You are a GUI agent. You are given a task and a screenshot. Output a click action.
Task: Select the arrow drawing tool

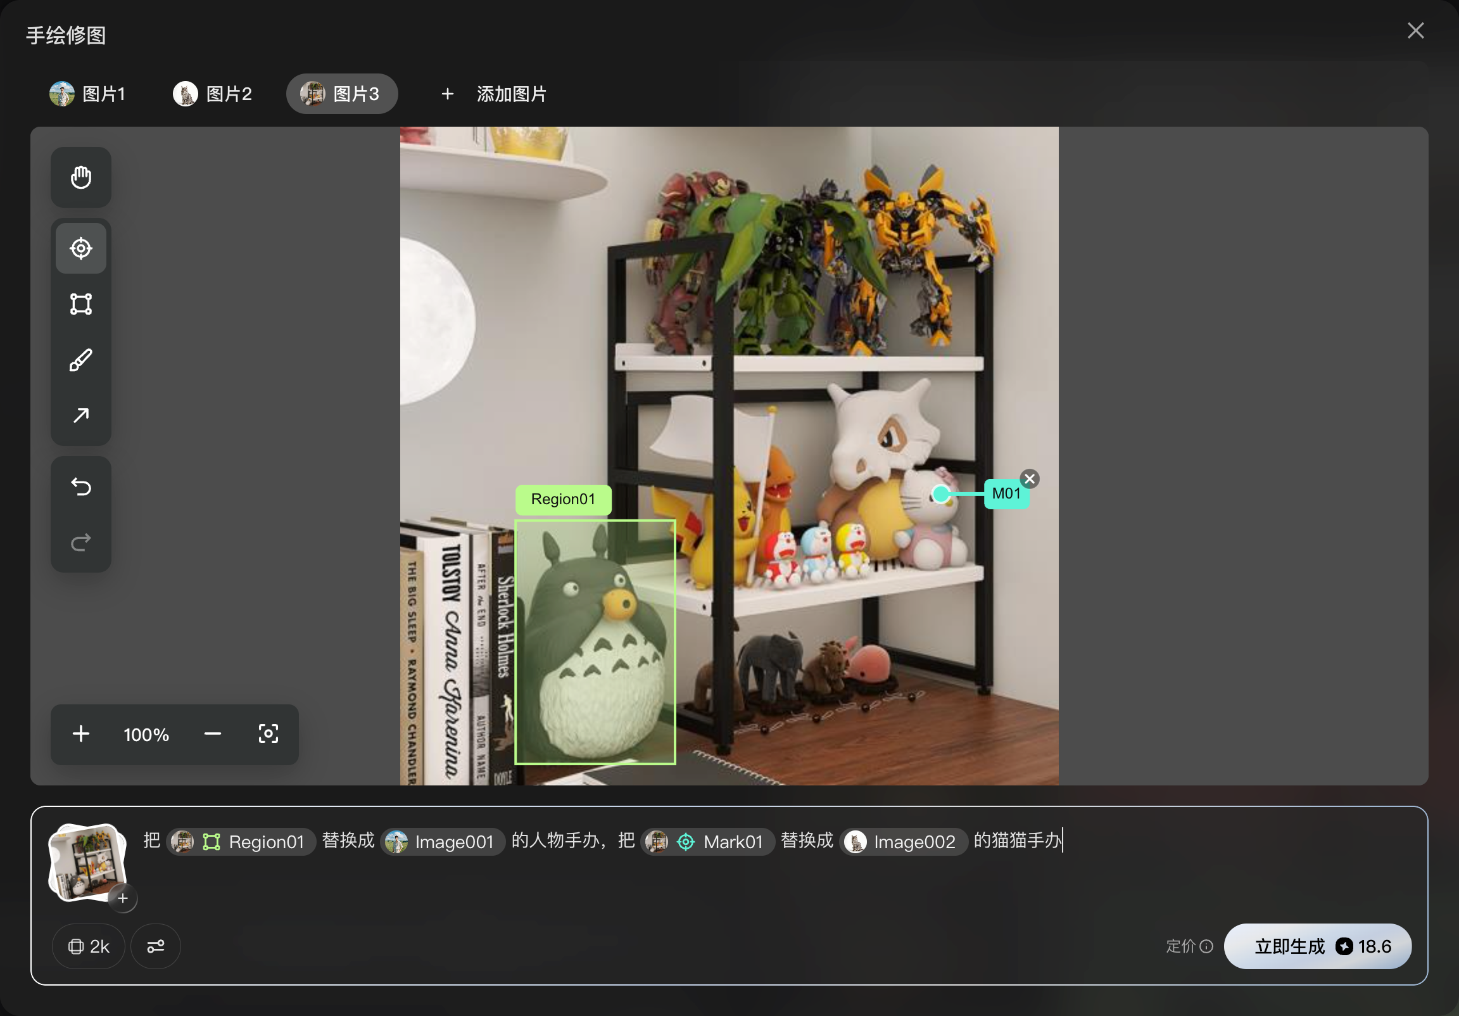click(x=80, y=416)
